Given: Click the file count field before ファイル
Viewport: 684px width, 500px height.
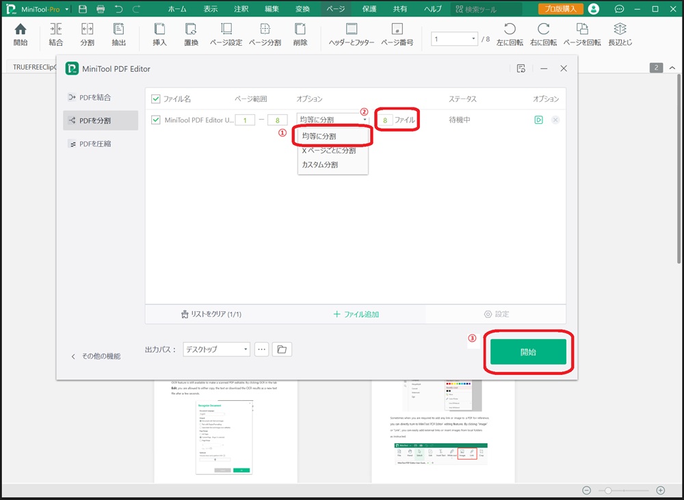Looking at the screenshot, I should [384, 120].
